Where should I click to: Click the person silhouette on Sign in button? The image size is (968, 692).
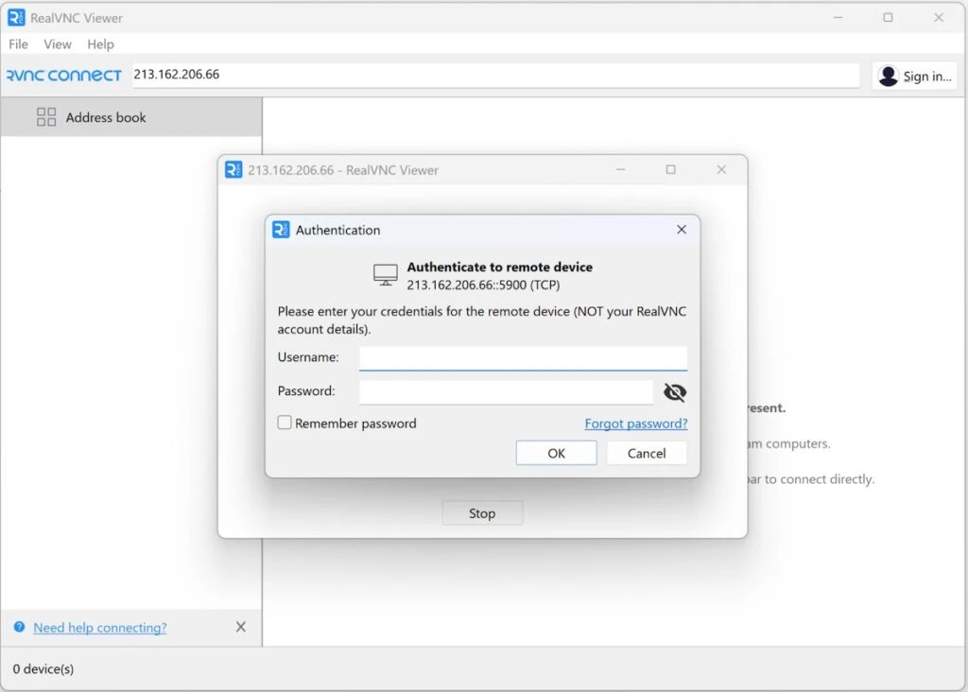coord(887,76)
